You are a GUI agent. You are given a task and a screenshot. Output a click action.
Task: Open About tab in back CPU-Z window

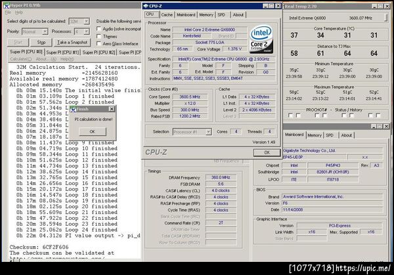pos(346,135)
